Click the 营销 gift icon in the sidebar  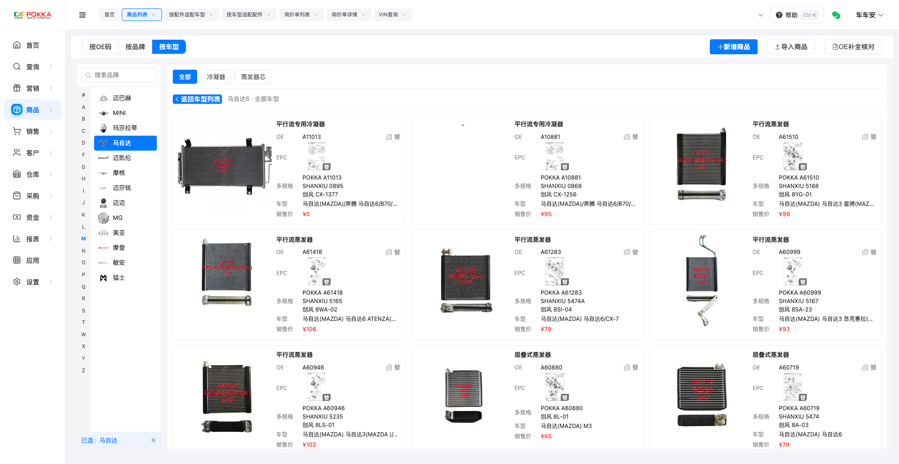pyautogui.click(x=17, y=88)
